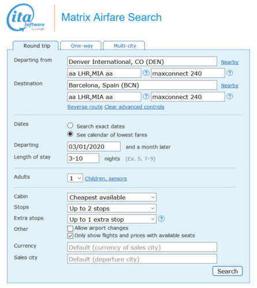Click the ITA Software logo
Image resolution: width=257 pixels, height=288 pixels.
25,17
